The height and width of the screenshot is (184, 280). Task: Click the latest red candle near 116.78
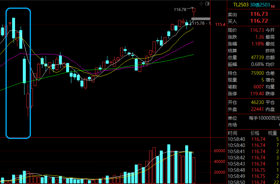[194, 10]
